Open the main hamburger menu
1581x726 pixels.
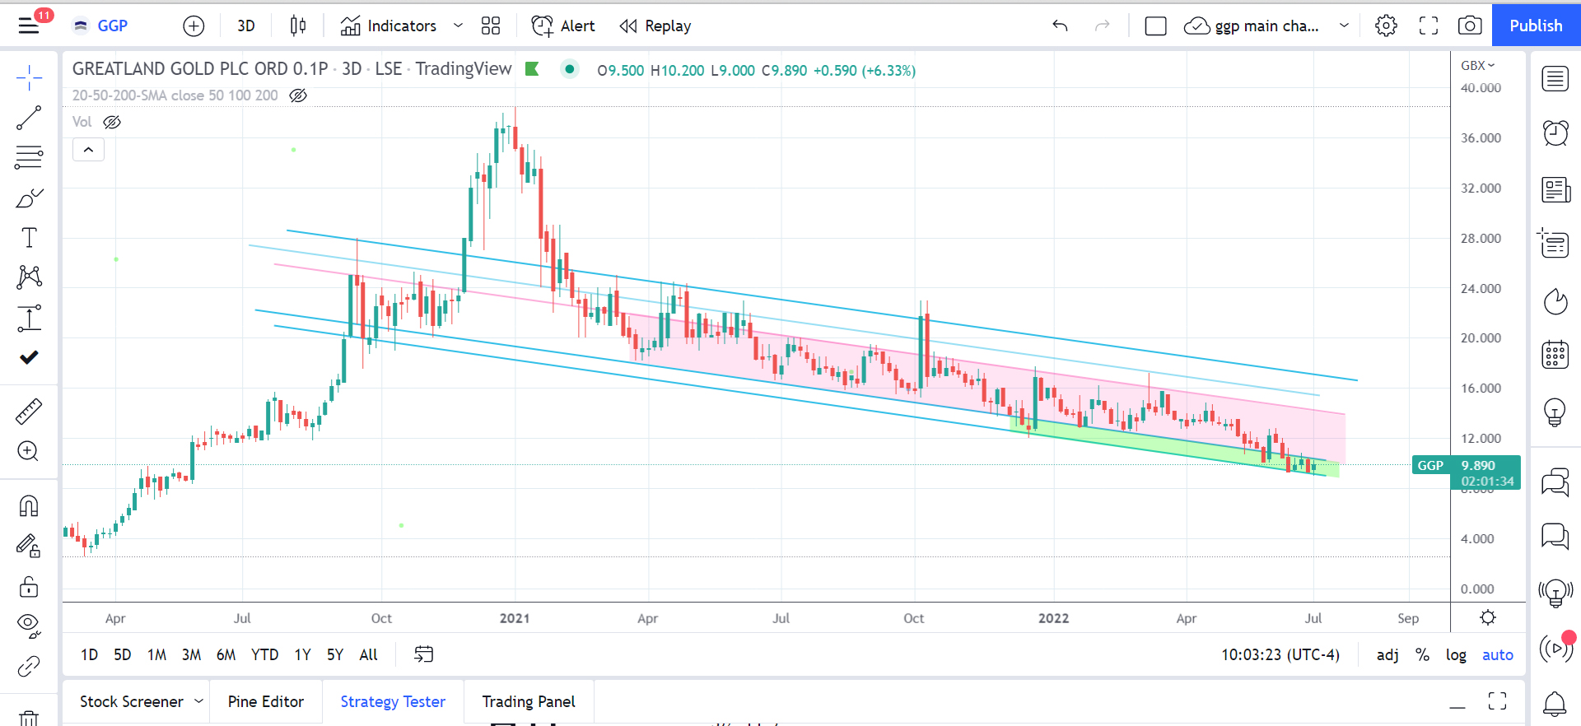29,26
